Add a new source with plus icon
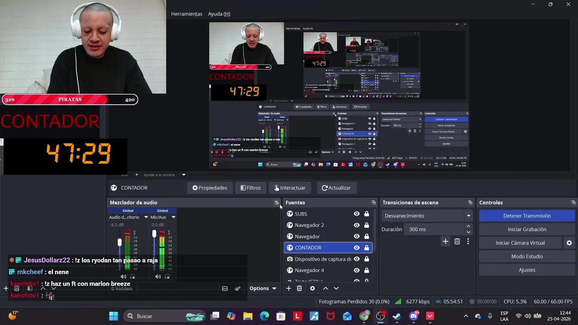This screenshot has height=325, width=578. click(289, 288)
